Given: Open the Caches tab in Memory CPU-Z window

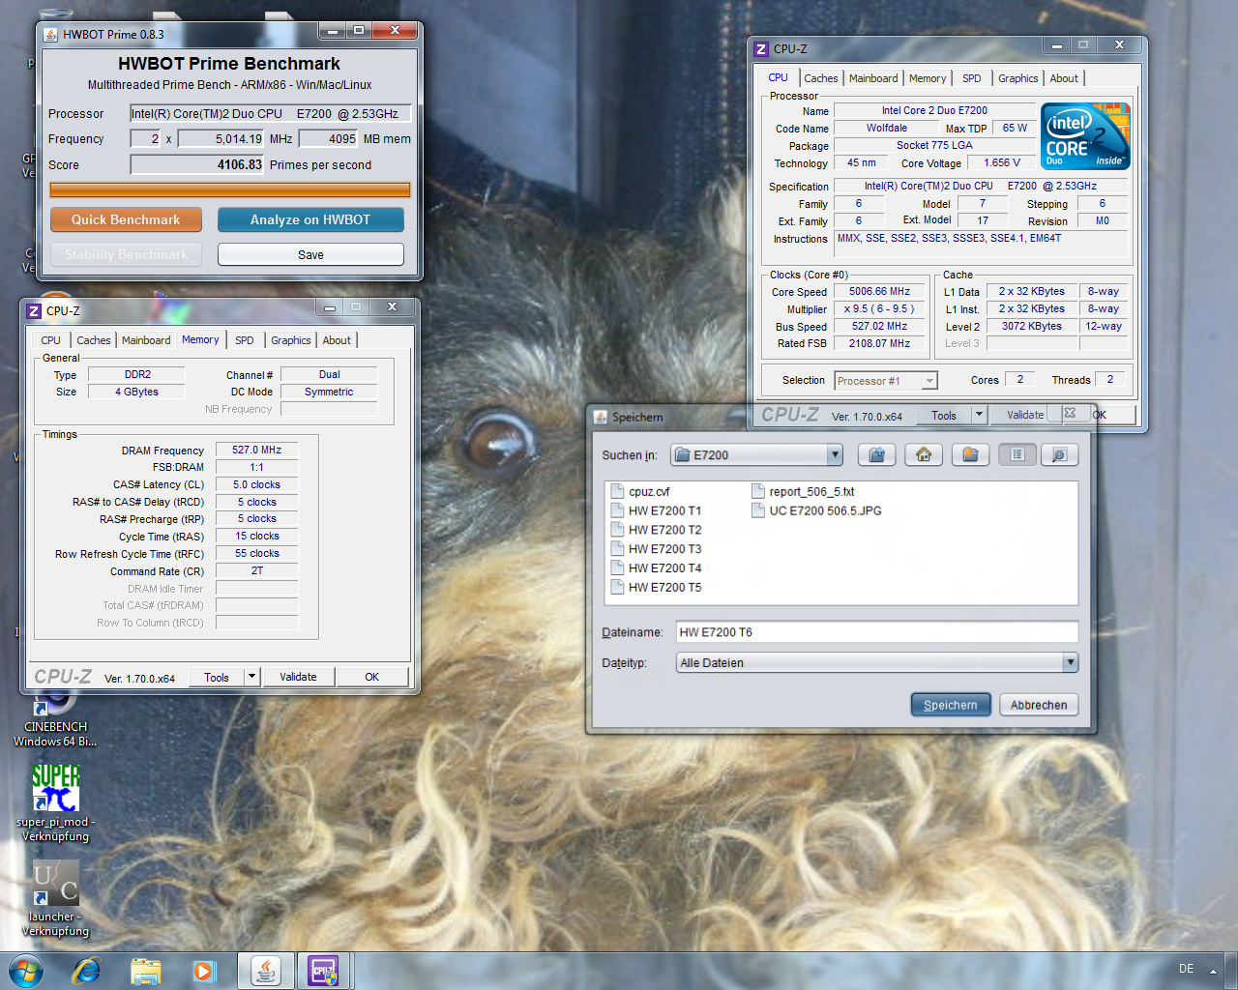Looking at the screenshot, I should tap(94, 340).
